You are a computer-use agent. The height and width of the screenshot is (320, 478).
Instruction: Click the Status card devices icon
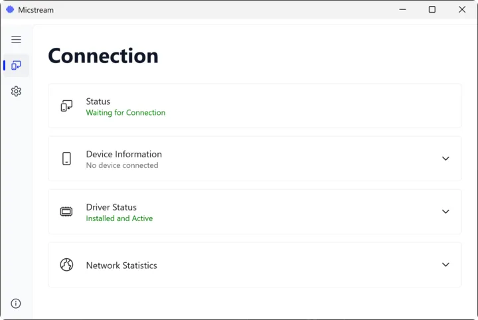(66, 106)
